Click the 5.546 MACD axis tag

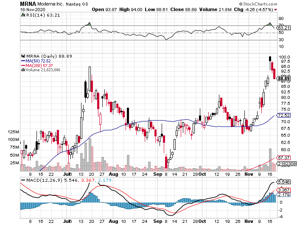284,182
